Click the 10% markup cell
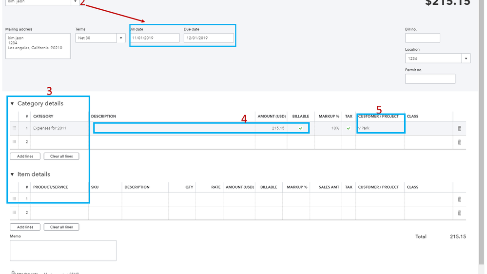This screenshot has height=274, width=487. pyautogui.click(x=328, y=128)
